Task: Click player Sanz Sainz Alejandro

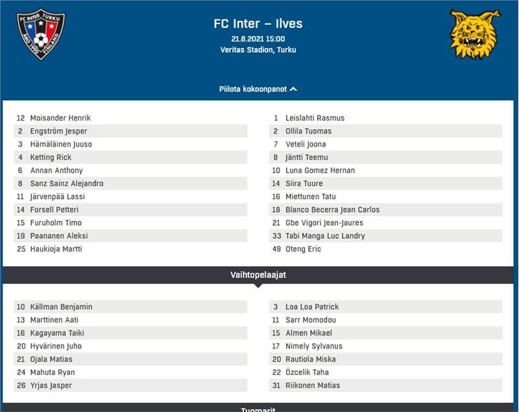Action: (67, 184)
